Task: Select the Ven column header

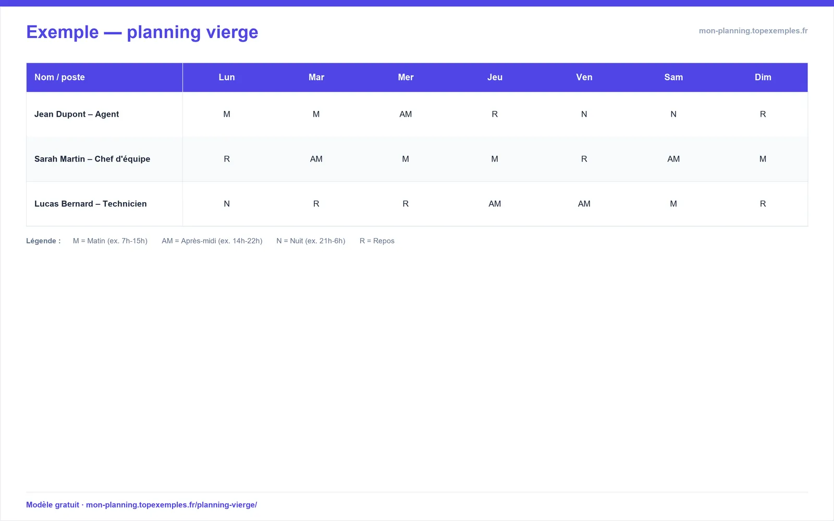Action: coord(584,77)
